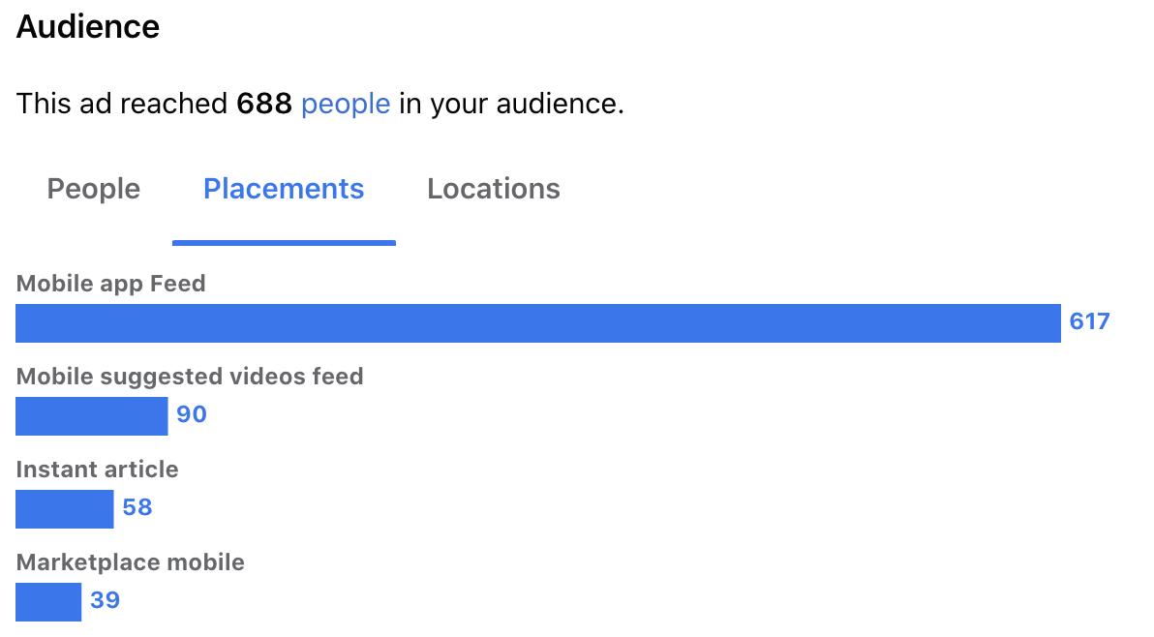Click the 'Instant article' label
The height and width of the screenshot is (637, 1154).
coord(97,470)
